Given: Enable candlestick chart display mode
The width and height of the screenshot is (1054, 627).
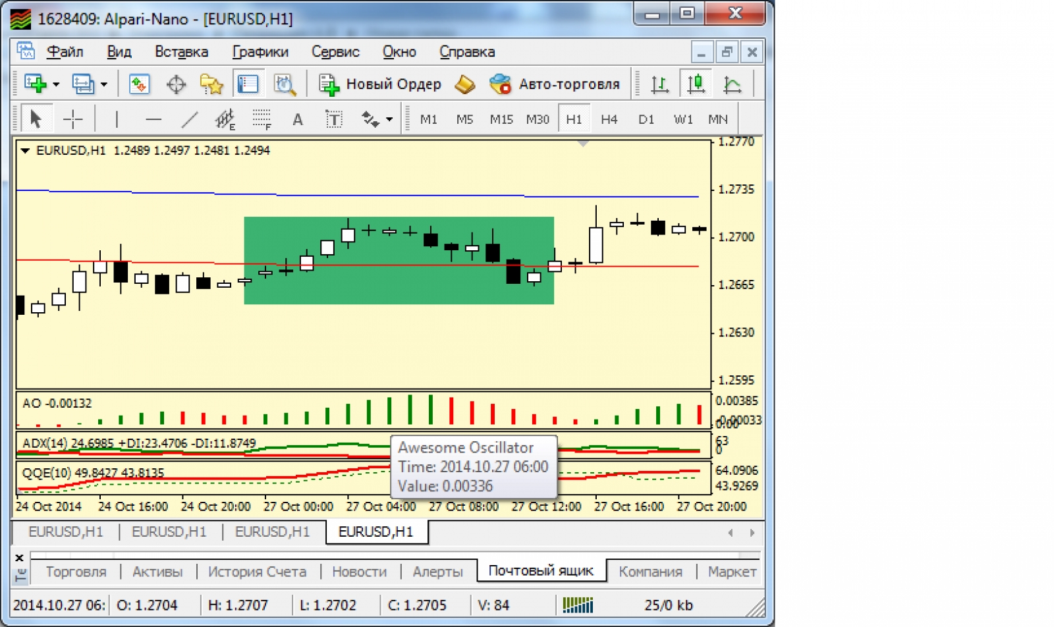Looking at the screenshot, I should click(696, 84).
